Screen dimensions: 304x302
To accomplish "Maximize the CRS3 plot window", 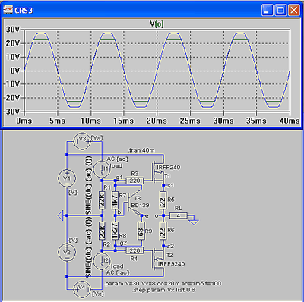I will tap(280, 10).
